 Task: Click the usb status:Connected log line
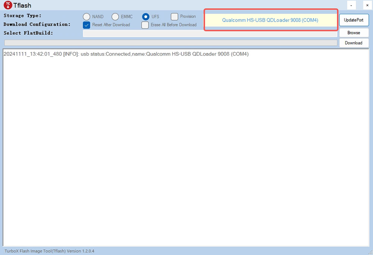(x=126, y=54)
